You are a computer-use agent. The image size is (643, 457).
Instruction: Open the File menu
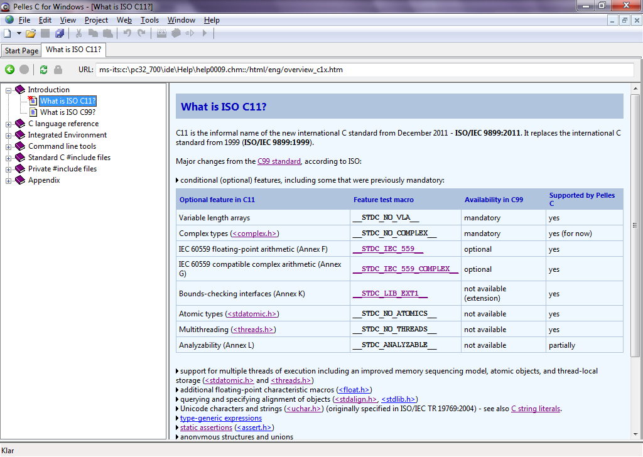(24, 20)
